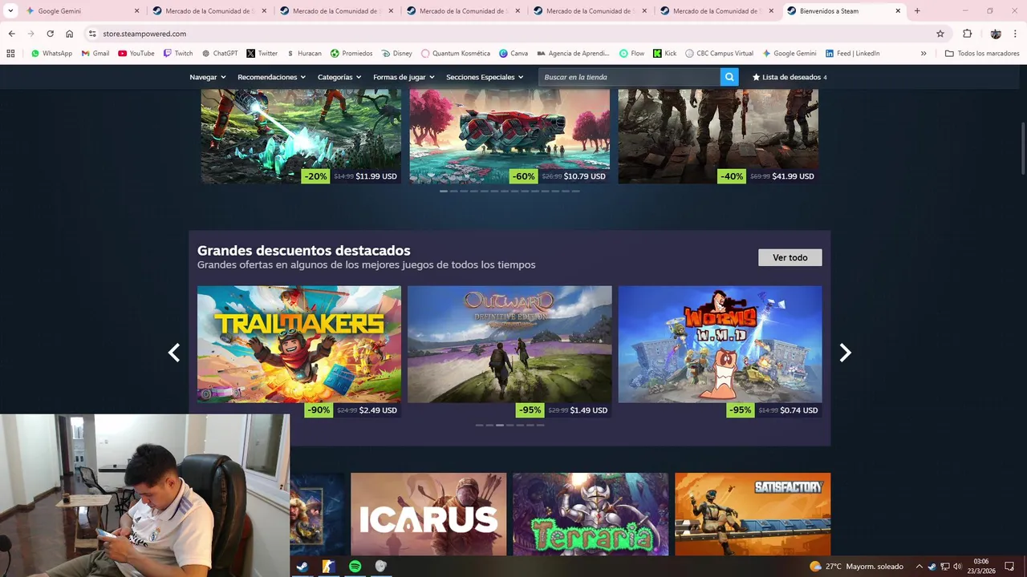Close the Bienvenidos a Steam tab
The width and height of the screenshot is (1027, 577).
coord(898,11)
